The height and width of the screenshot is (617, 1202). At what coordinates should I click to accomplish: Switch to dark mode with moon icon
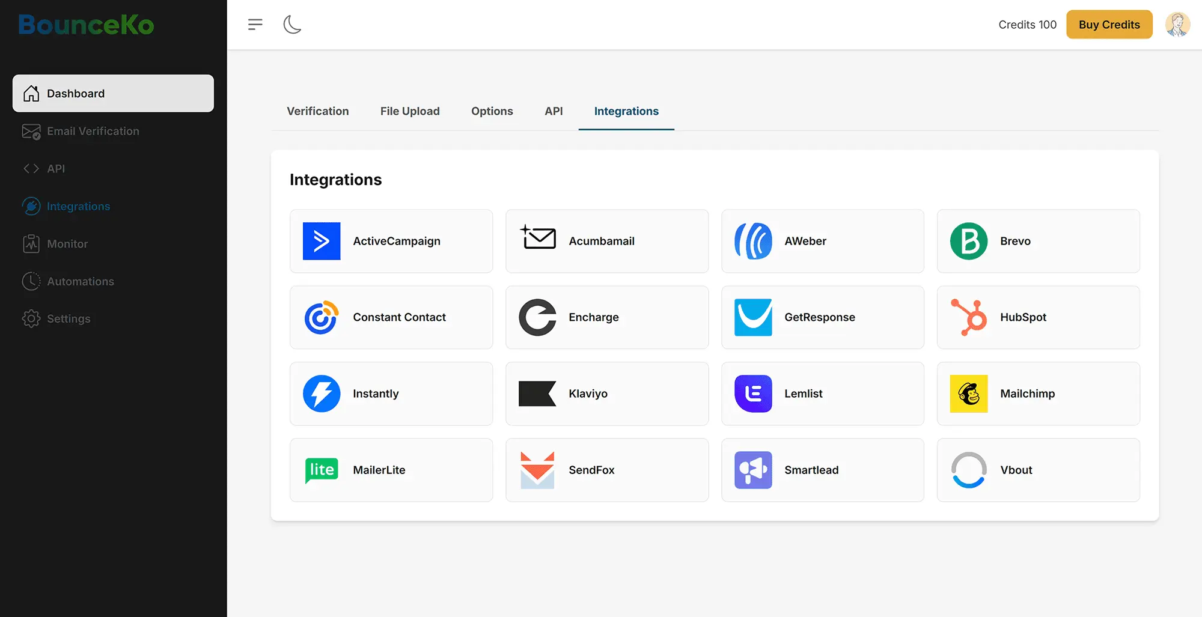tap(292, 25)
